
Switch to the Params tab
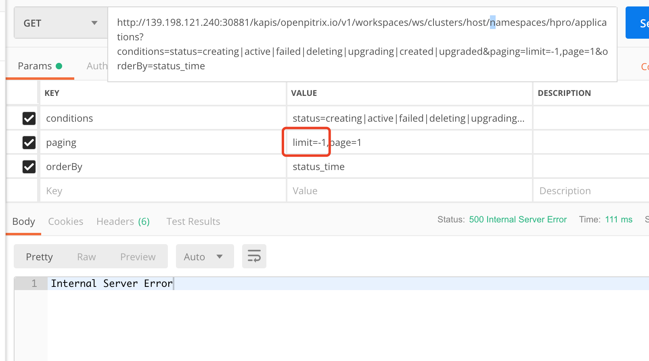[x=40, y=66]
